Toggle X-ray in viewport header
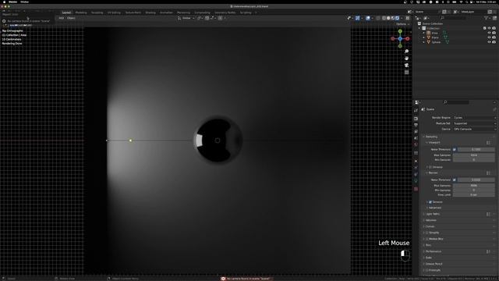This screenshot has height=281, width=499. [378, 18]
